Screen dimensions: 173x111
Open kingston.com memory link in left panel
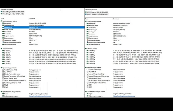(40, 96)
